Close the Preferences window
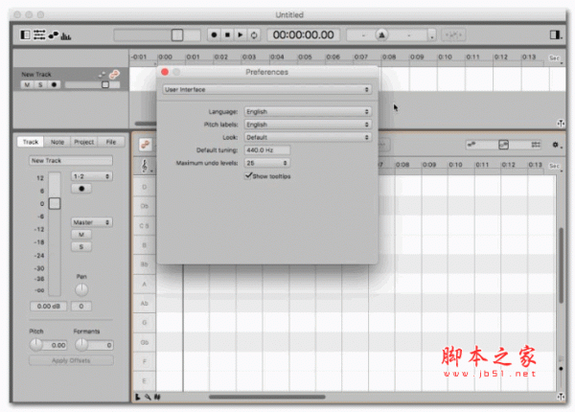Viewport: 575px width, 412px height. click(165, 72)
